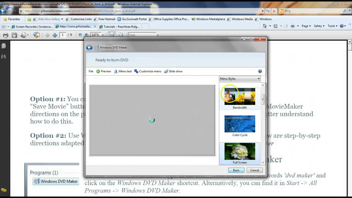
Task: Click the PDF zoom in plus icon
Action: tap(86, 35)
